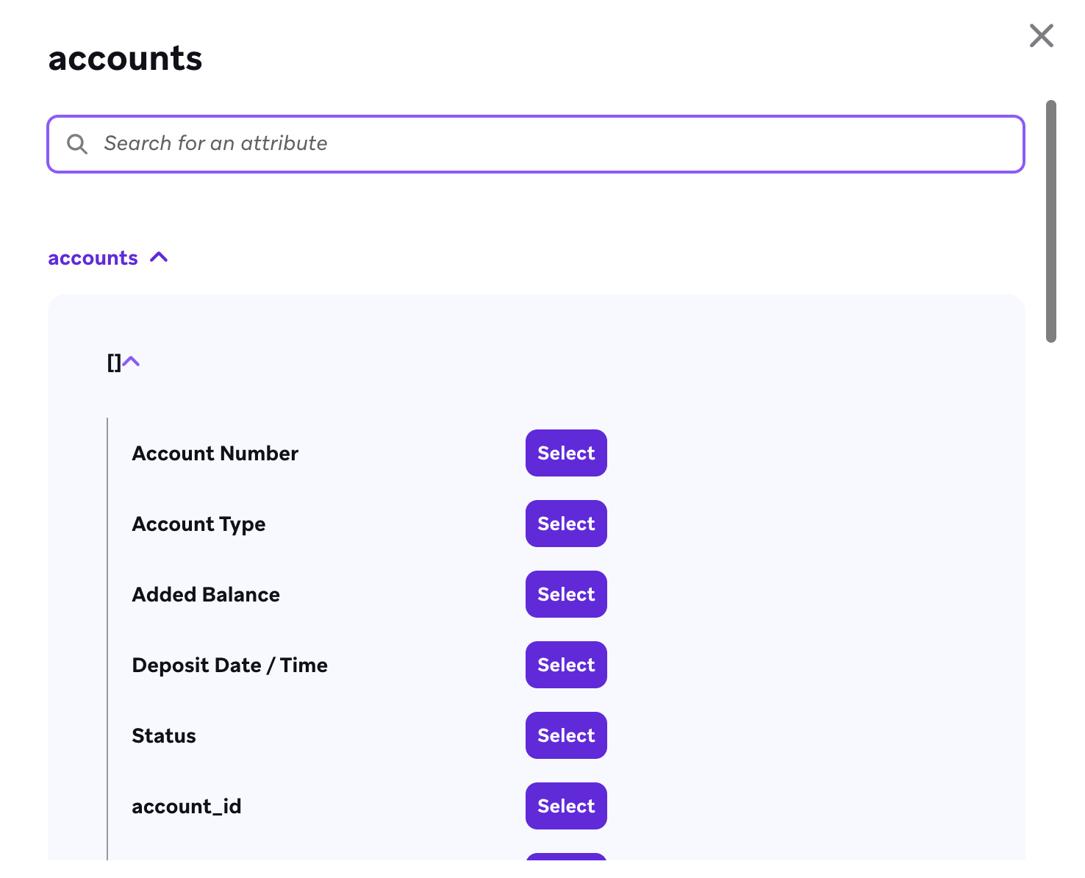Click the account_id label text
The width and height of the screenshot is (1085, 878).
coord(187,807)
